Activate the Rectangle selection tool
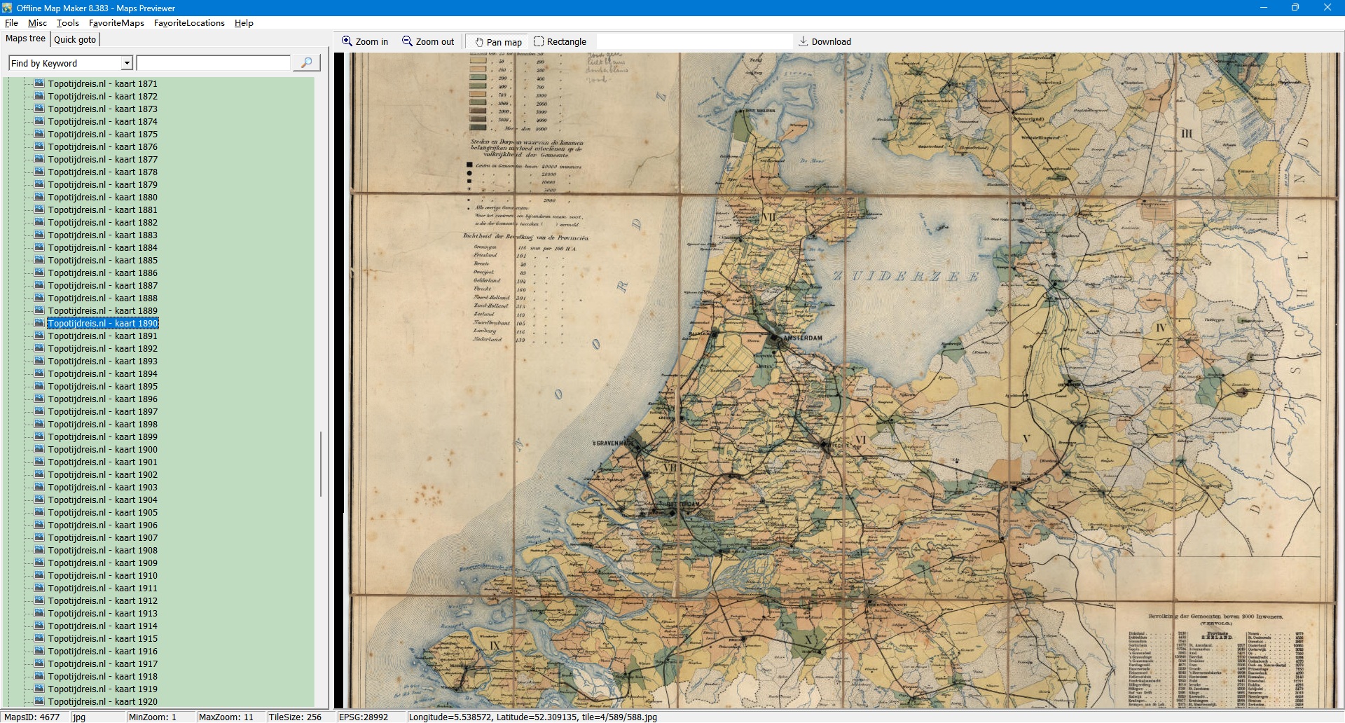Viewport: 1345px width, 723px height. pyautogui.click(x=539, y=41)
